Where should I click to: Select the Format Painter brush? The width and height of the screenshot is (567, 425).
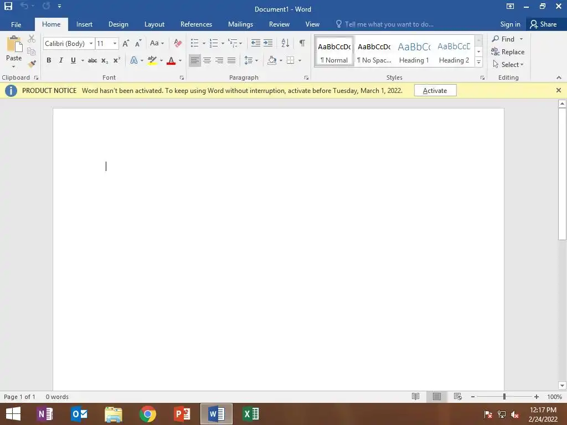click(x=32, y=64)
